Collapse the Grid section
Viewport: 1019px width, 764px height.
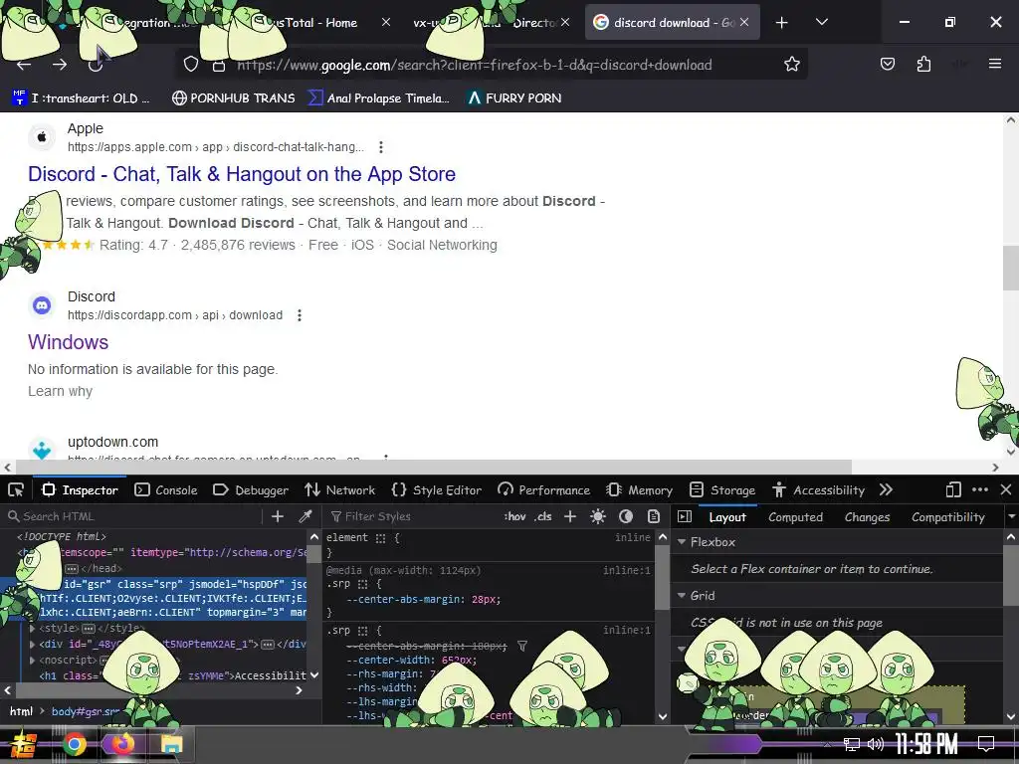click(682, 595)
